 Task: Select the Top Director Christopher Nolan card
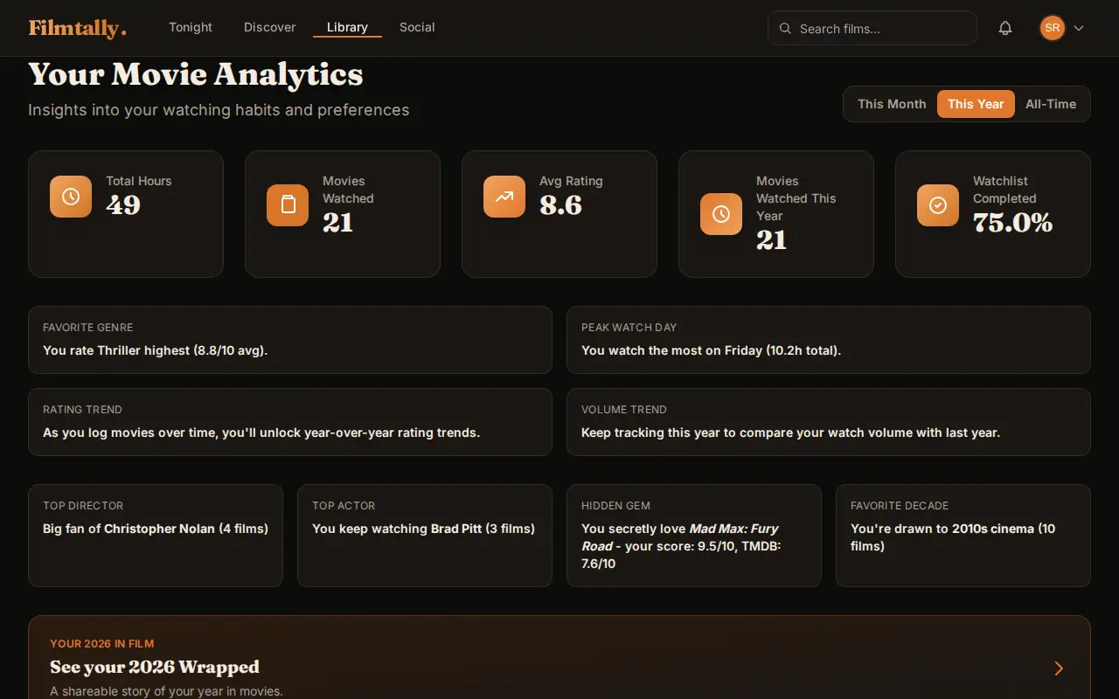click(x=156, y=536)
